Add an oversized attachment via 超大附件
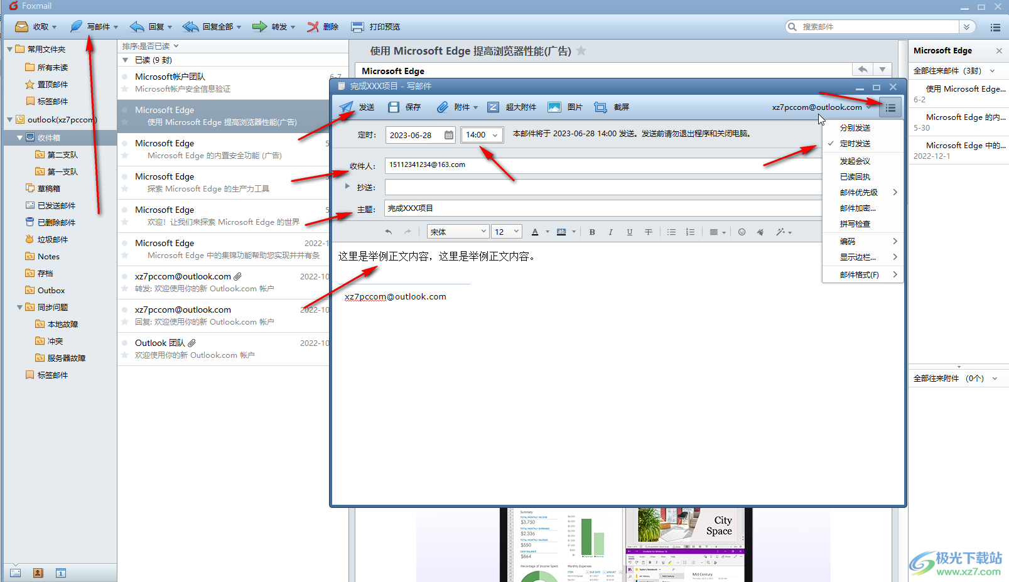 tap(512, 107)
